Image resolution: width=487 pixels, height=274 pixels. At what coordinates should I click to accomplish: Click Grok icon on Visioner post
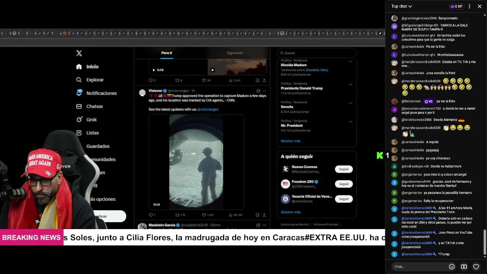pyautogui.click(x=258, y=91)
